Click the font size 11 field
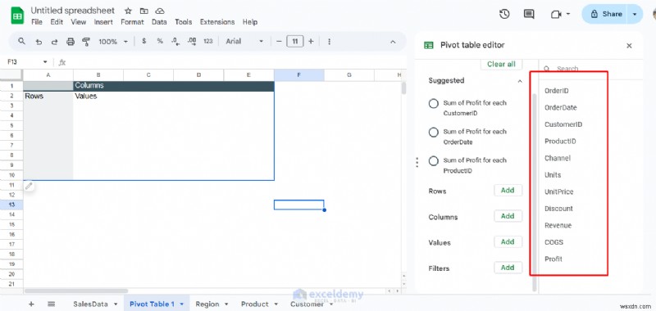Screen dimensions: 656x311 click(x=295, y=41)
